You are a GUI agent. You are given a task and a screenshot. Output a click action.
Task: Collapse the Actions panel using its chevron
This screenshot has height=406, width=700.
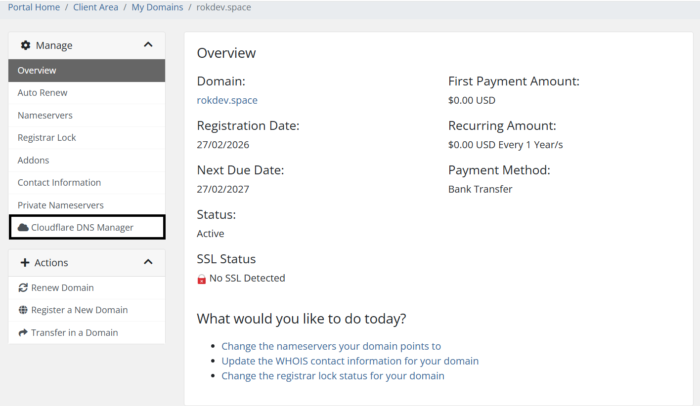(x=148, y=261)
